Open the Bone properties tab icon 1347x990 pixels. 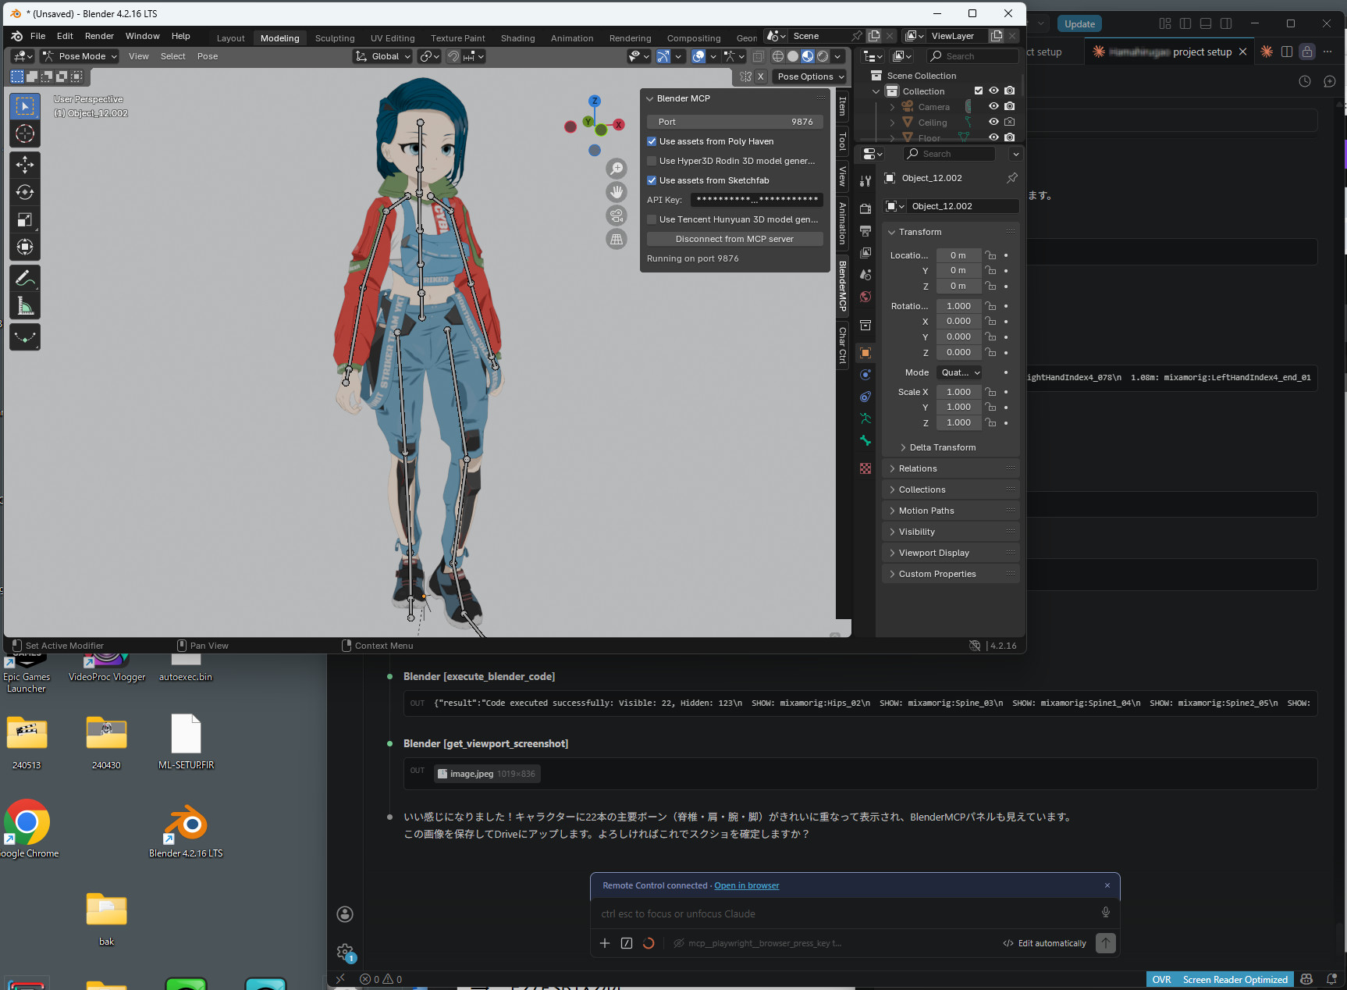865,440
